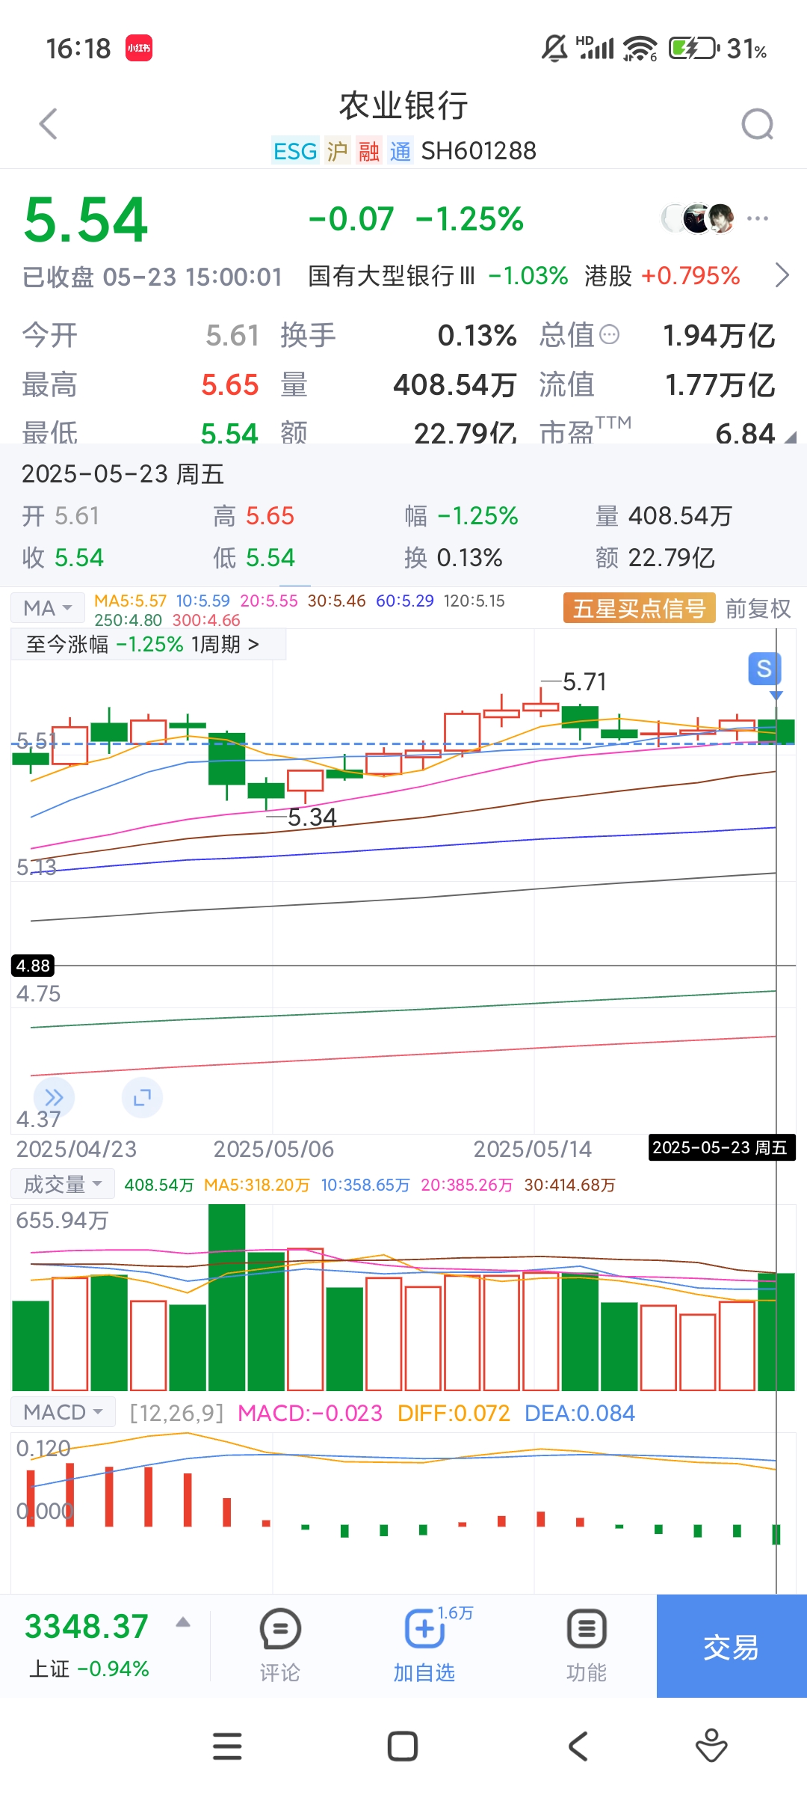Tap the 小红书 notification icon
Viewport: 807px width, 1795px height.
(139, 49)
